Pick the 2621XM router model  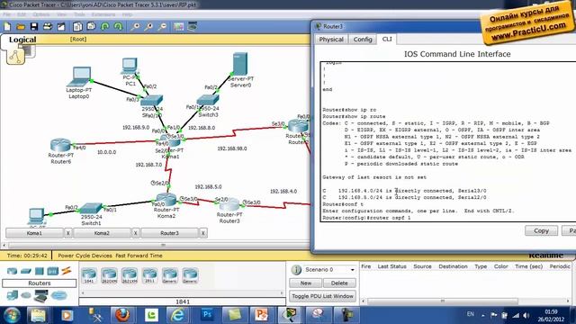point(130,275)
